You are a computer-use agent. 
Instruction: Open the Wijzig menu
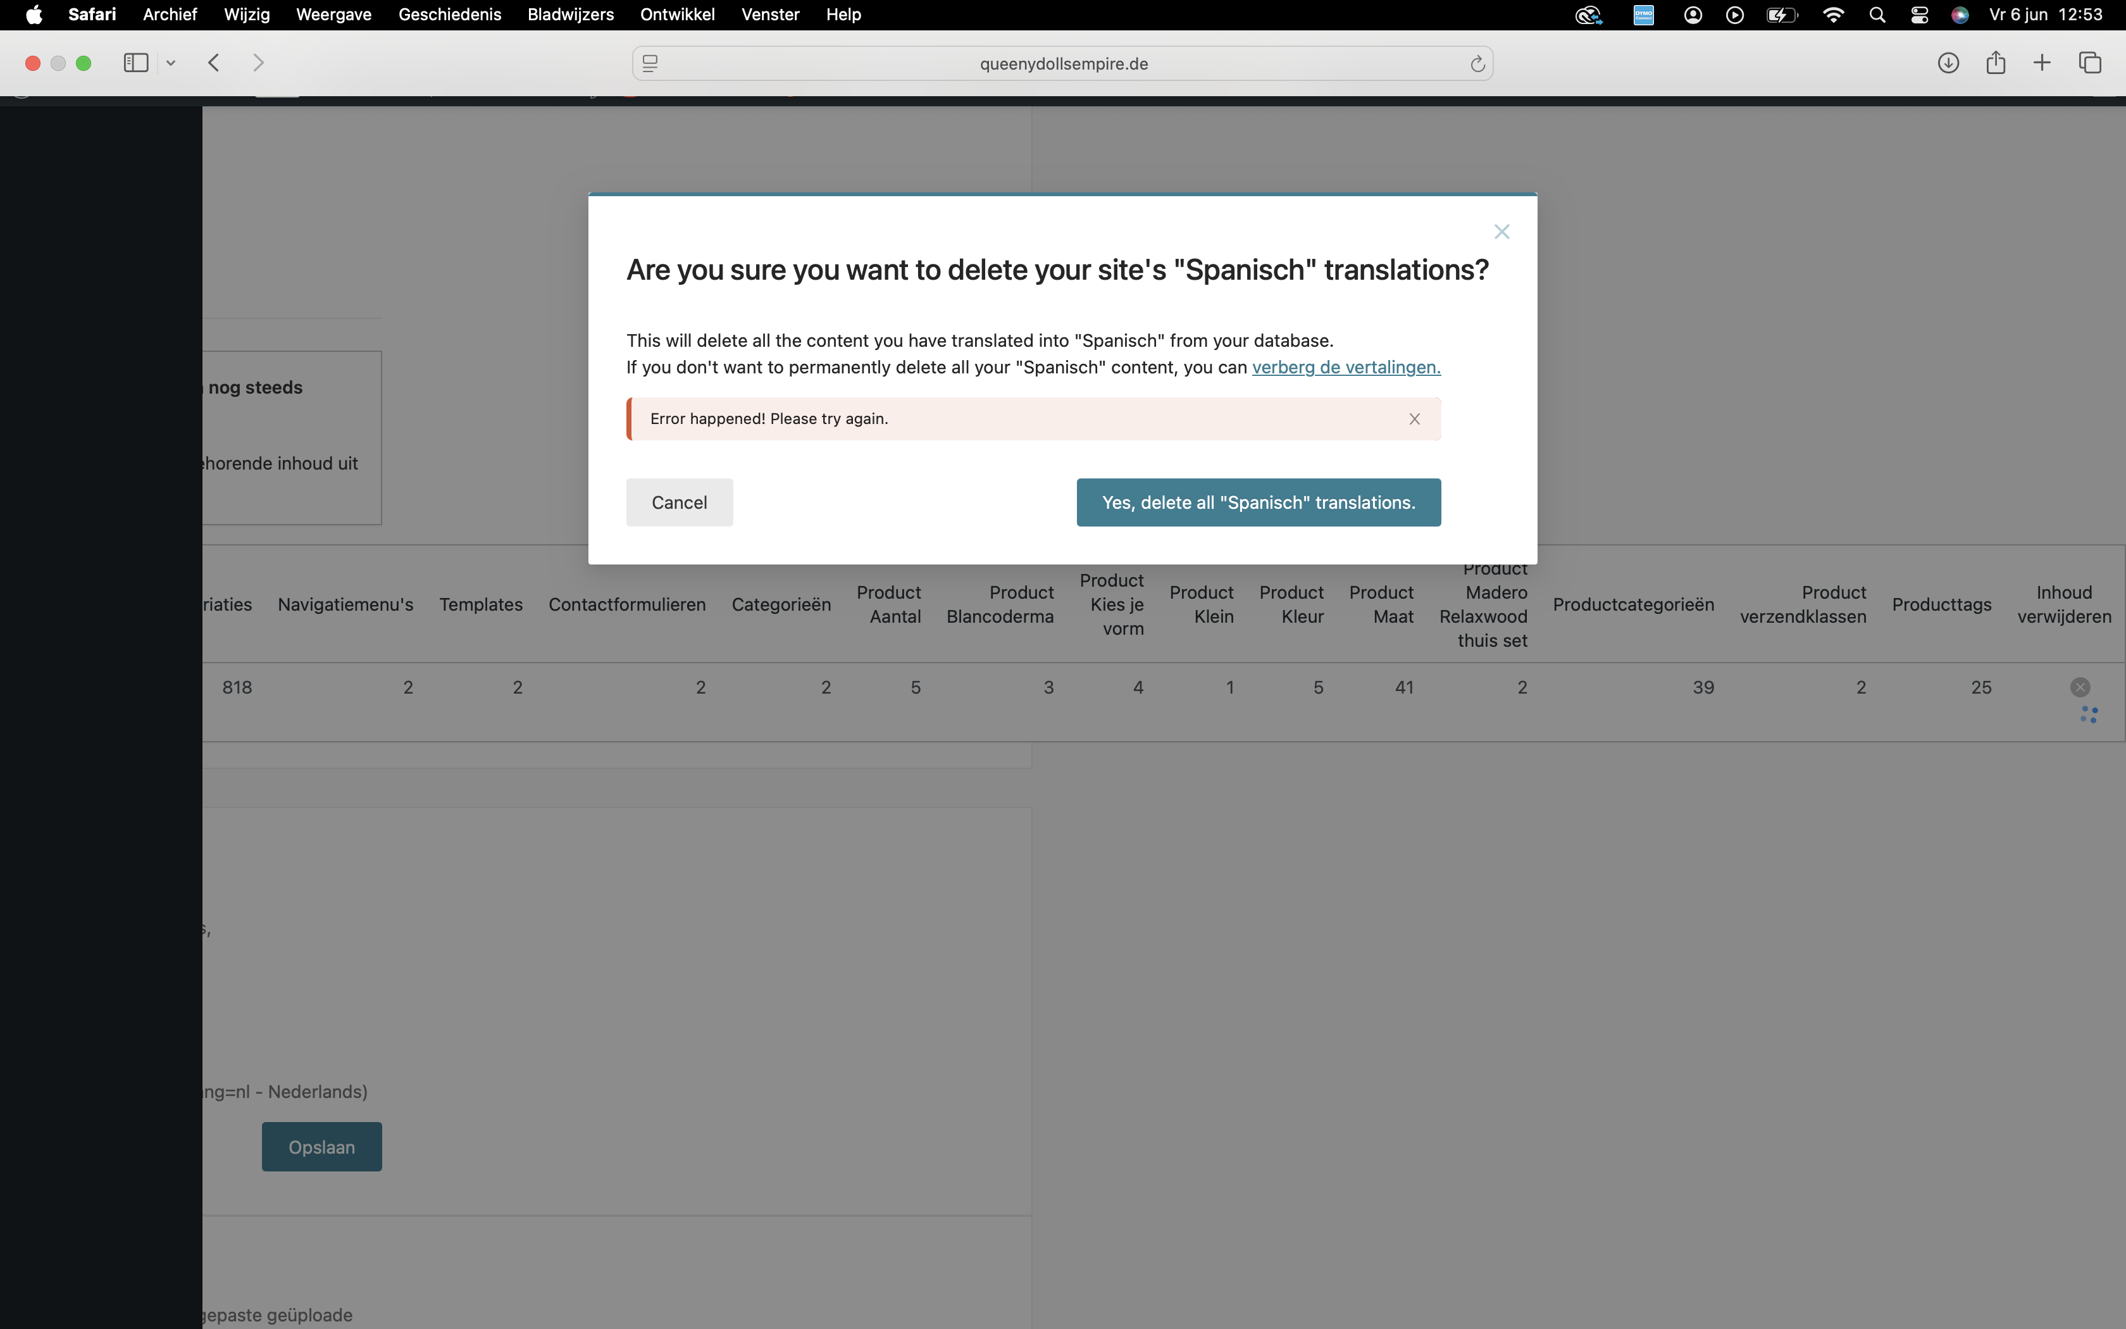click(247, 15)
